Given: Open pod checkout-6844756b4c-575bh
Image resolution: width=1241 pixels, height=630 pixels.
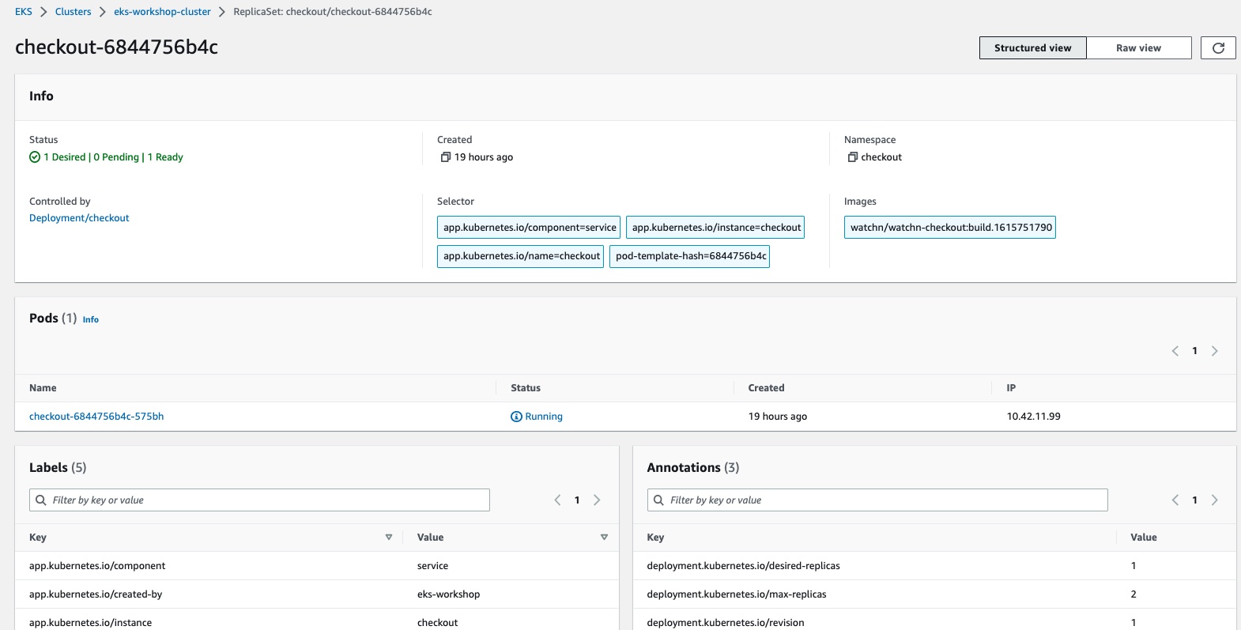Looking at the screenshot, I should click(x=96, y=417).
